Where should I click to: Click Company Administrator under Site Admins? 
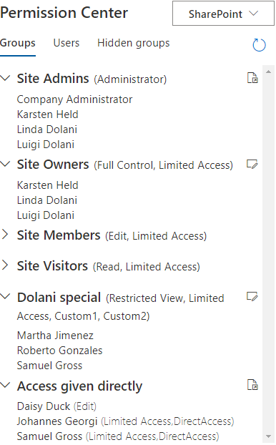[x=74, y=99]
